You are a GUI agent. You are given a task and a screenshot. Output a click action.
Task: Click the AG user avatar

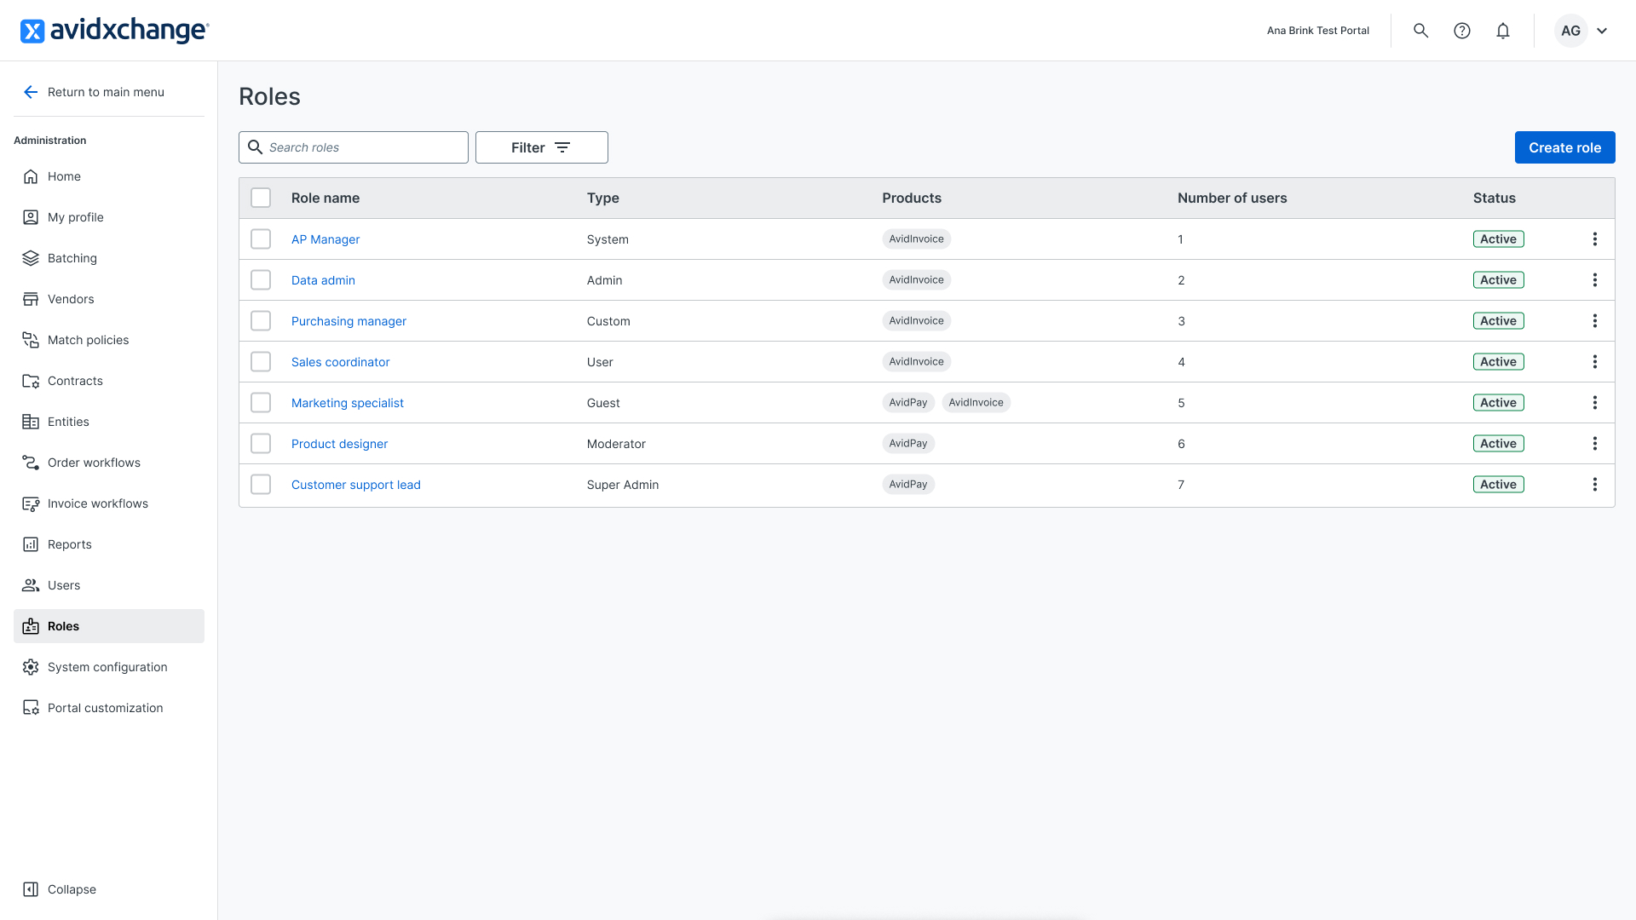[x=1570, y=31]
